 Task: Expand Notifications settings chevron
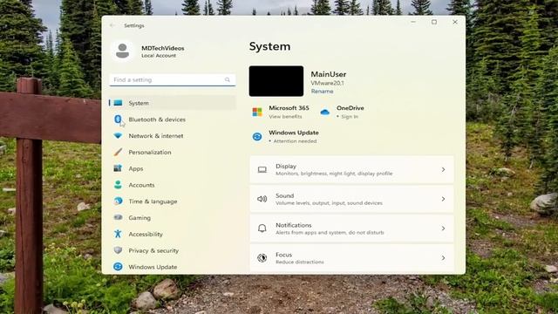(x=443, y=229)
